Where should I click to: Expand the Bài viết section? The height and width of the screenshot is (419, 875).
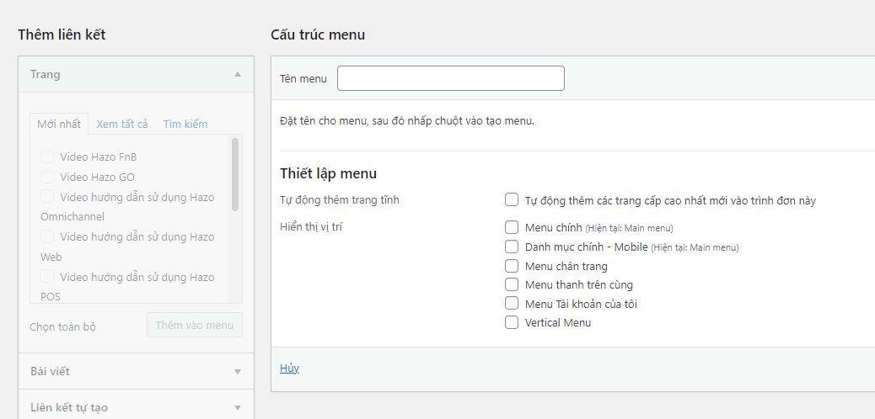pos(238,371)
